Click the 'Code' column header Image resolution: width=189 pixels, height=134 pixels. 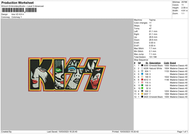(166, 63)
